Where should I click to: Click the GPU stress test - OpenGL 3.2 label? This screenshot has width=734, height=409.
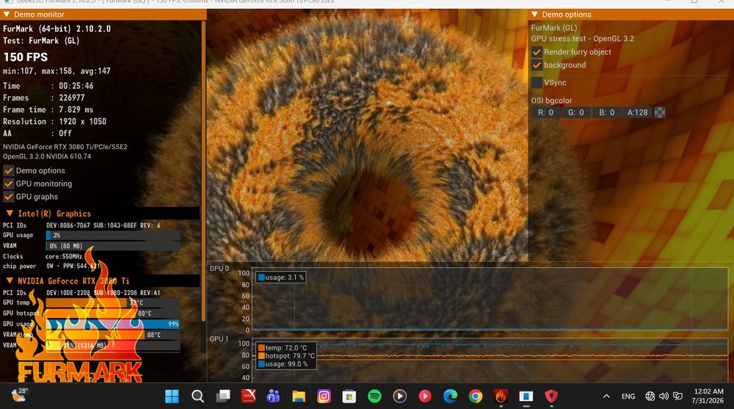tap(582, 39)
